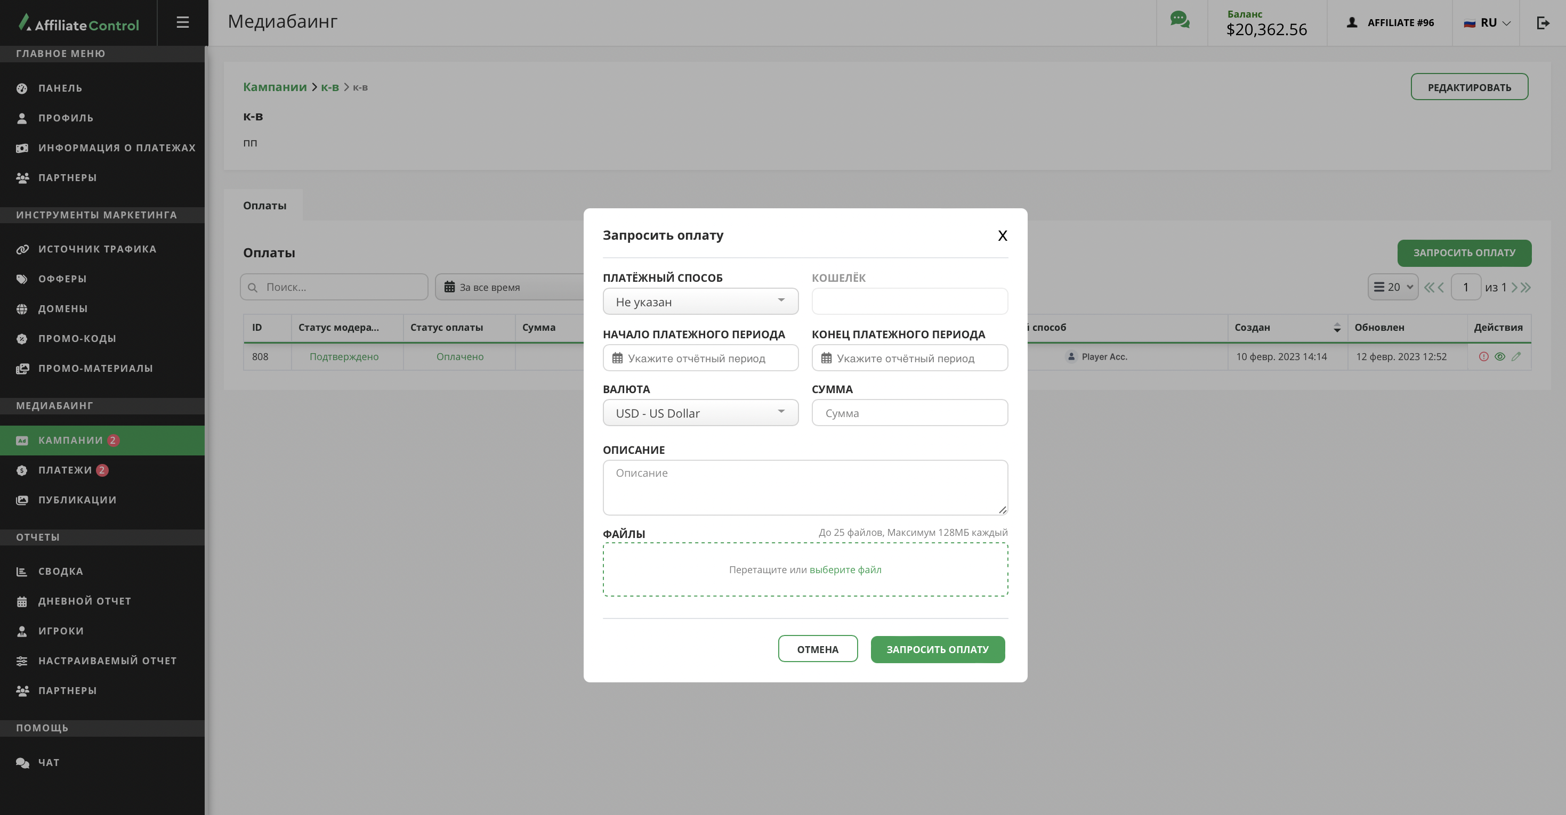This screenshot has height=815, width=1566.
Task: Open Офферы in the sidebar menu
Action: [62, 279]
